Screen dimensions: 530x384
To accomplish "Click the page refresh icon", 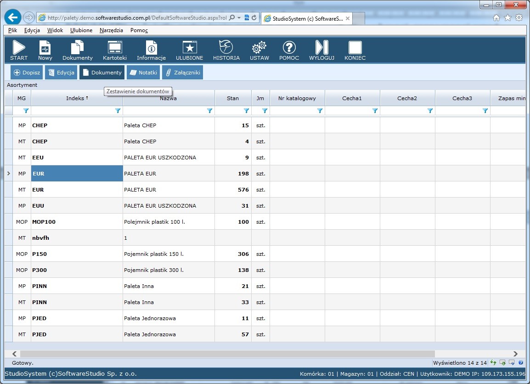I will [x=254, y=17].
